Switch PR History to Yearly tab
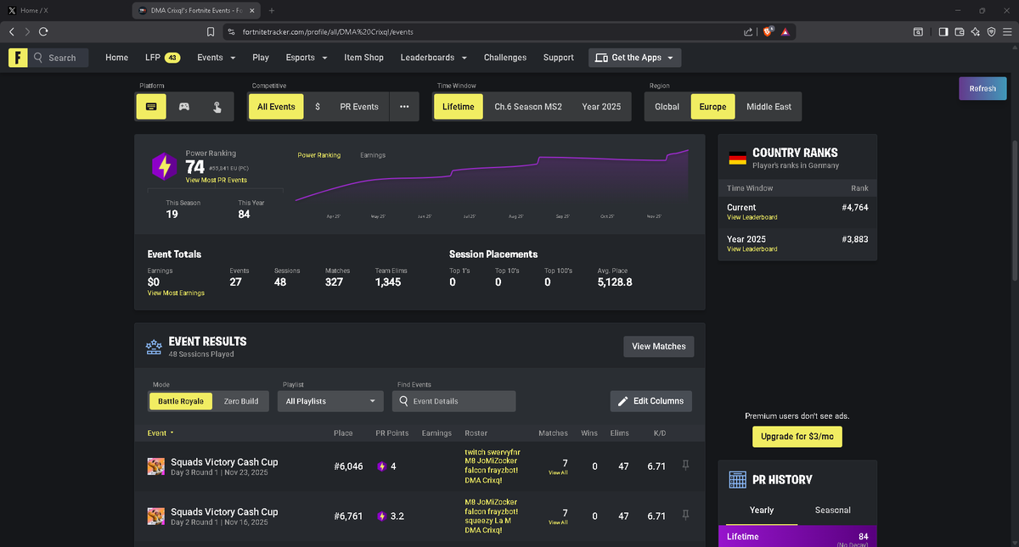Screen dimensions: 1019x547 pyautogui.click(x=762, y=511)
